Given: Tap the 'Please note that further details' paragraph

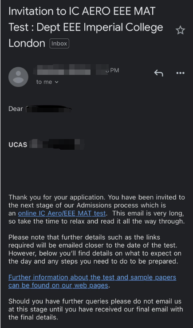Looking at the screenshot, I should [x=95, y=249].
